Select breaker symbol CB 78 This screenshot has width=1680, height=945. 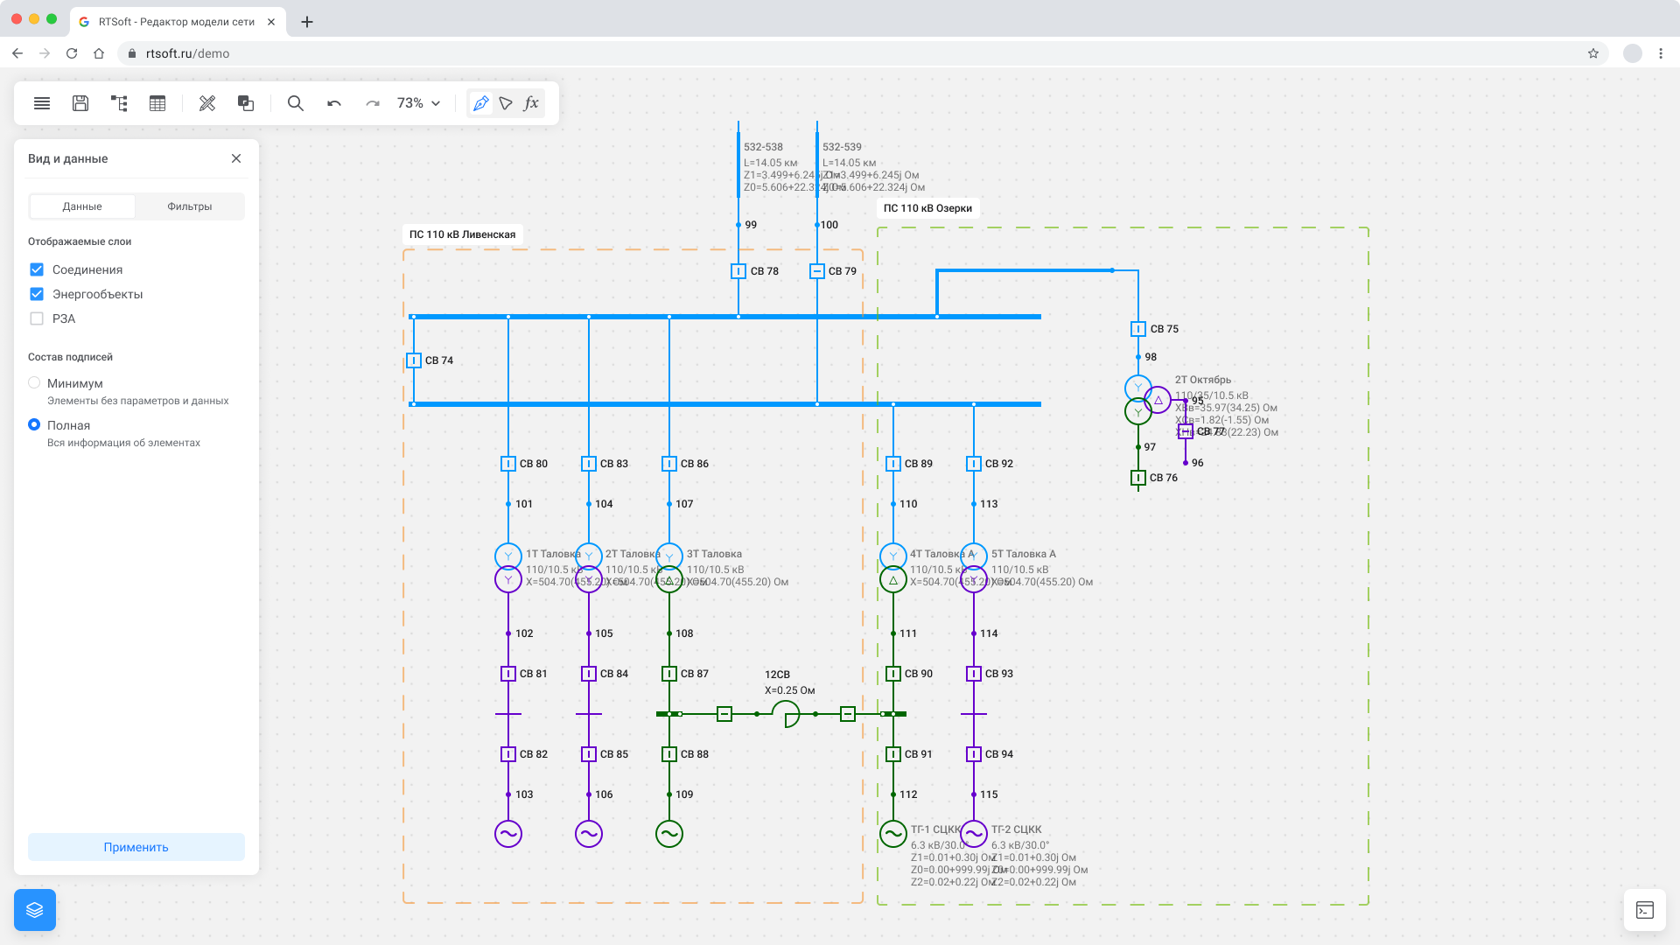tap(738, 271)
